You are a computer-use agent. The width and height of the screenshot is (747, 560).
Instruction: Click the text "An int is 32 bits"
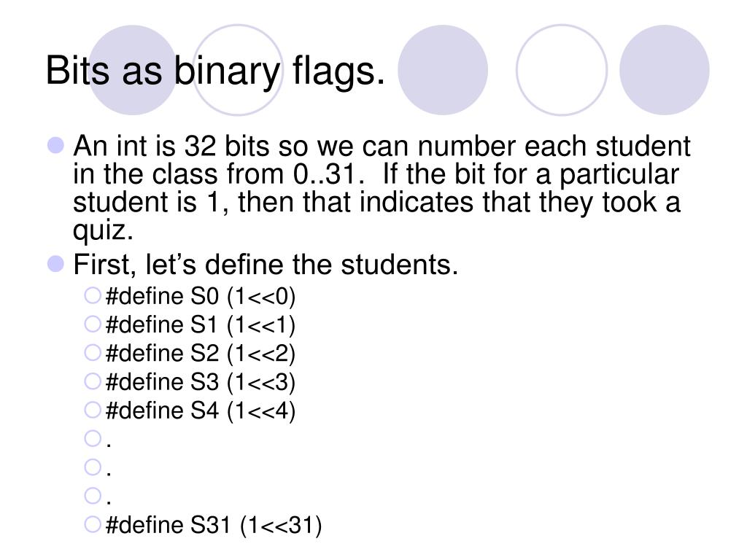tap(173, 147)
